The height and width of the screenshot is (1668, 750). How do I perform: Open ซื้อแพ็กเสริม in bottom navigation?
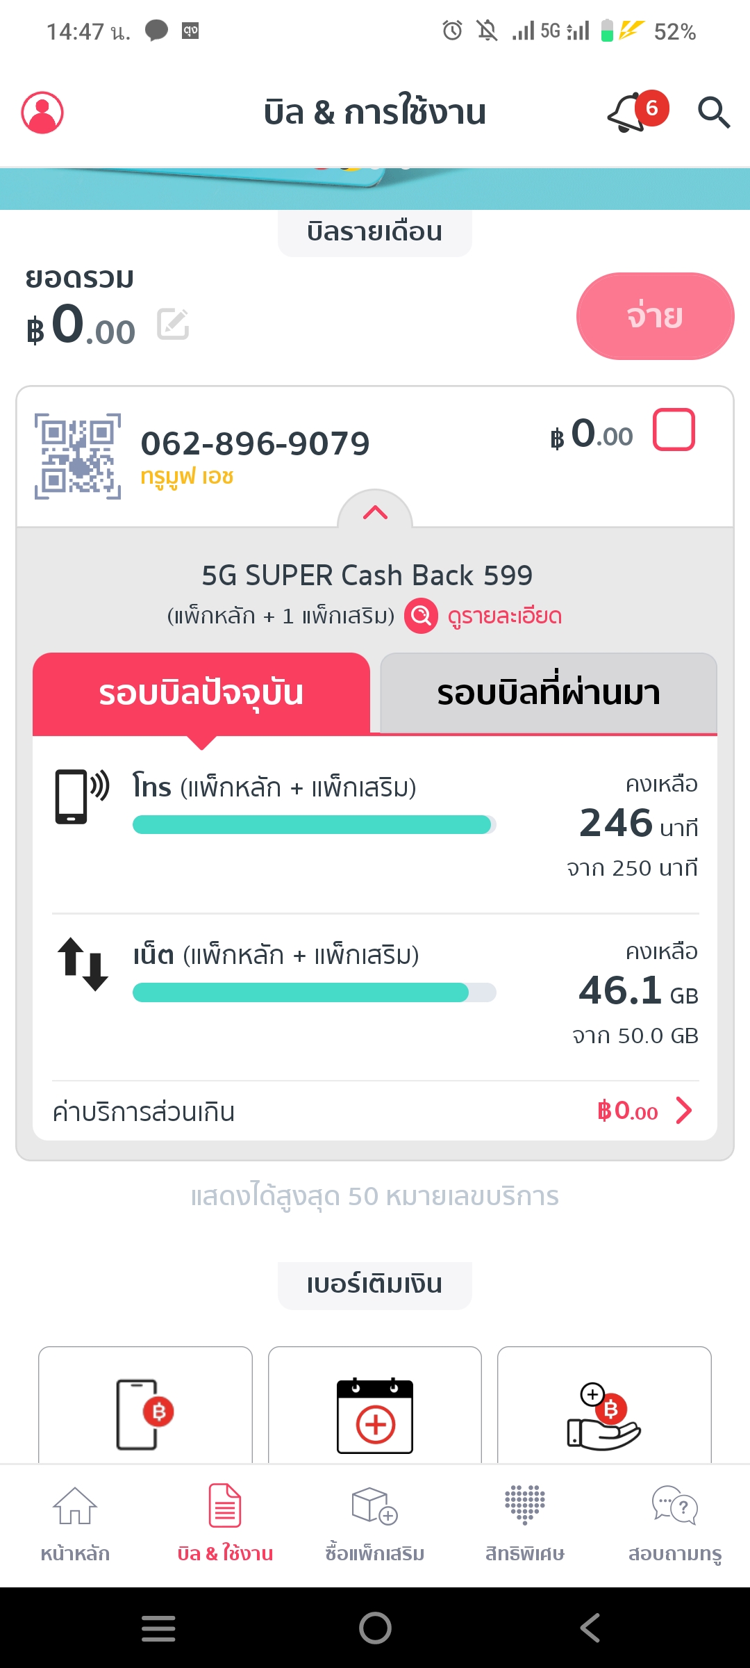click(375, 1522)
